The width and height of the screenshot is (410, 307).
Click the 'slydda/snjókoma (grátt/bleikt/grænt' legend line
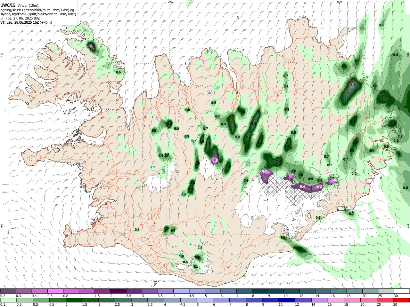click(38, 14)
